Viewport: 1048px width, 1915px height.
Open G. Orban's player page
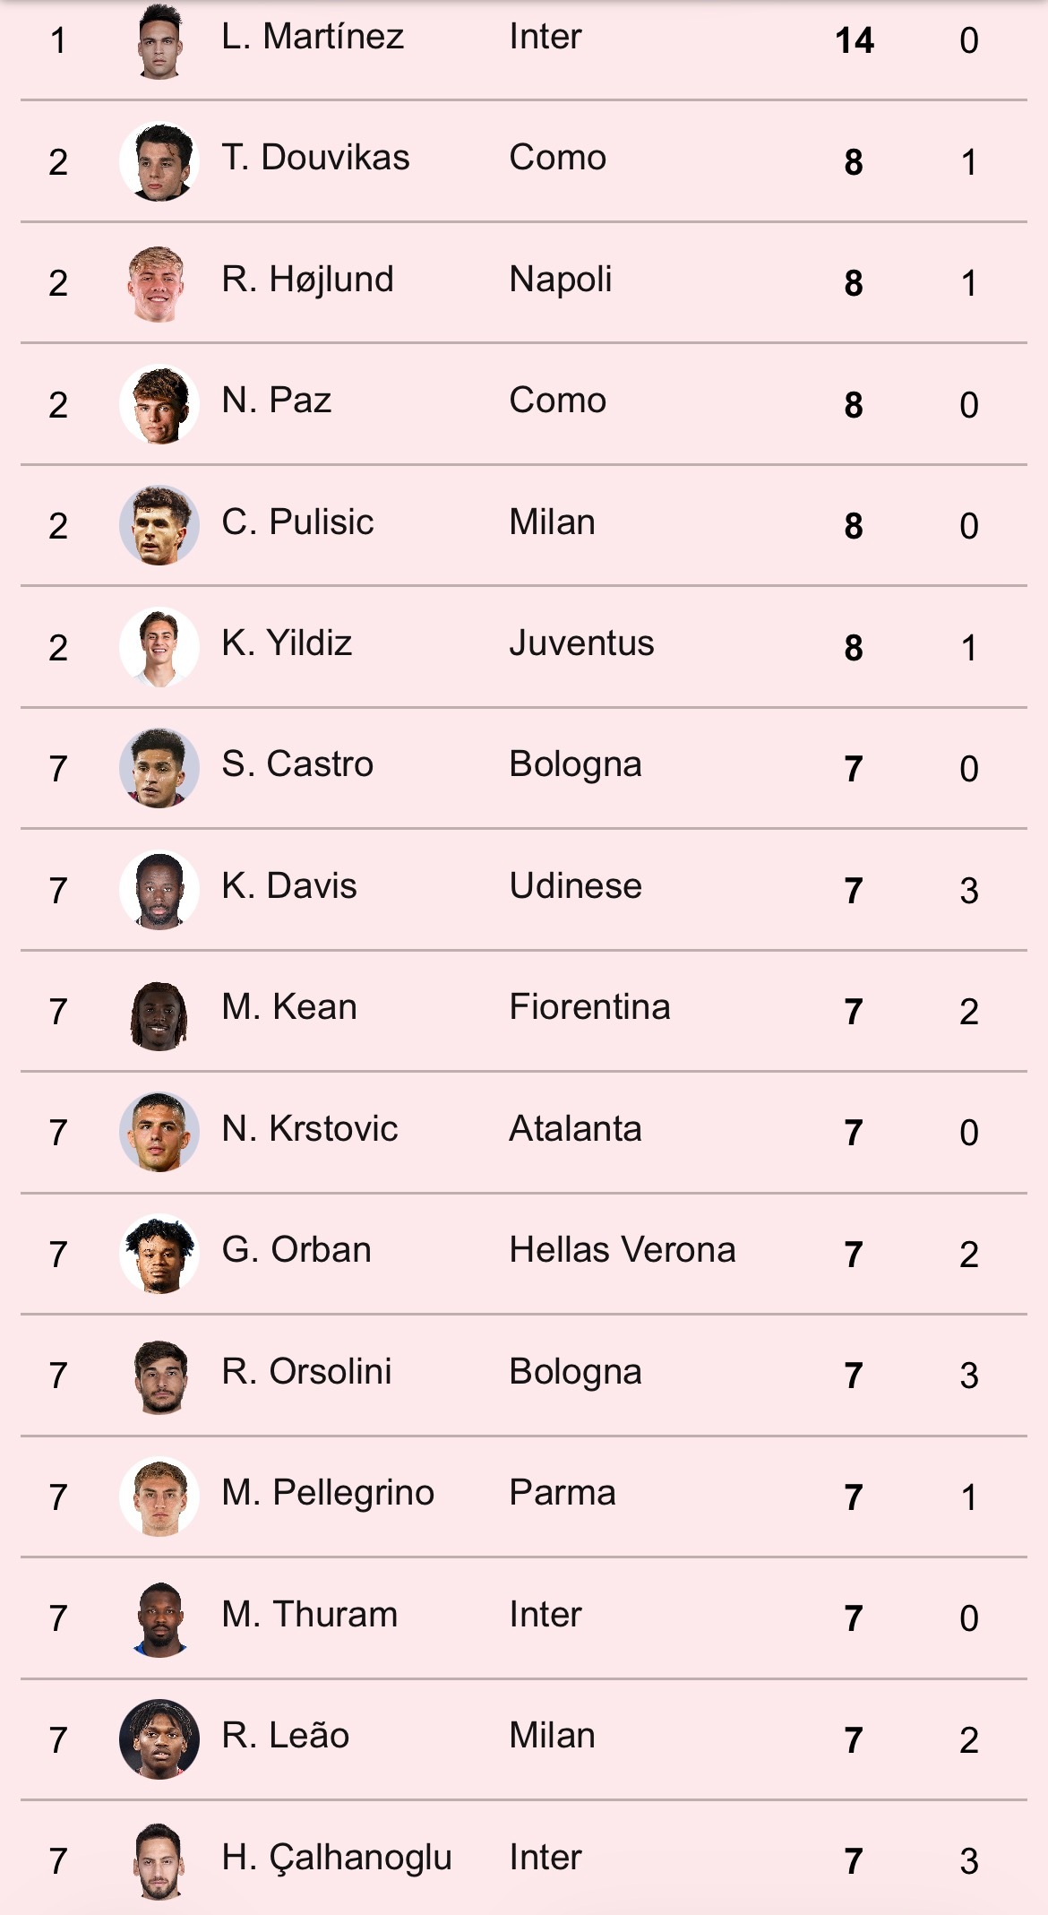[296, 1250]
